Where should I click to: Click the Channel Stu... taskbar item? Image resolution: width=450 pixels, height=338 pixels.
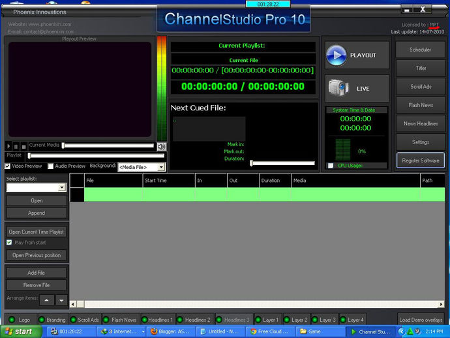pos(370,331)
